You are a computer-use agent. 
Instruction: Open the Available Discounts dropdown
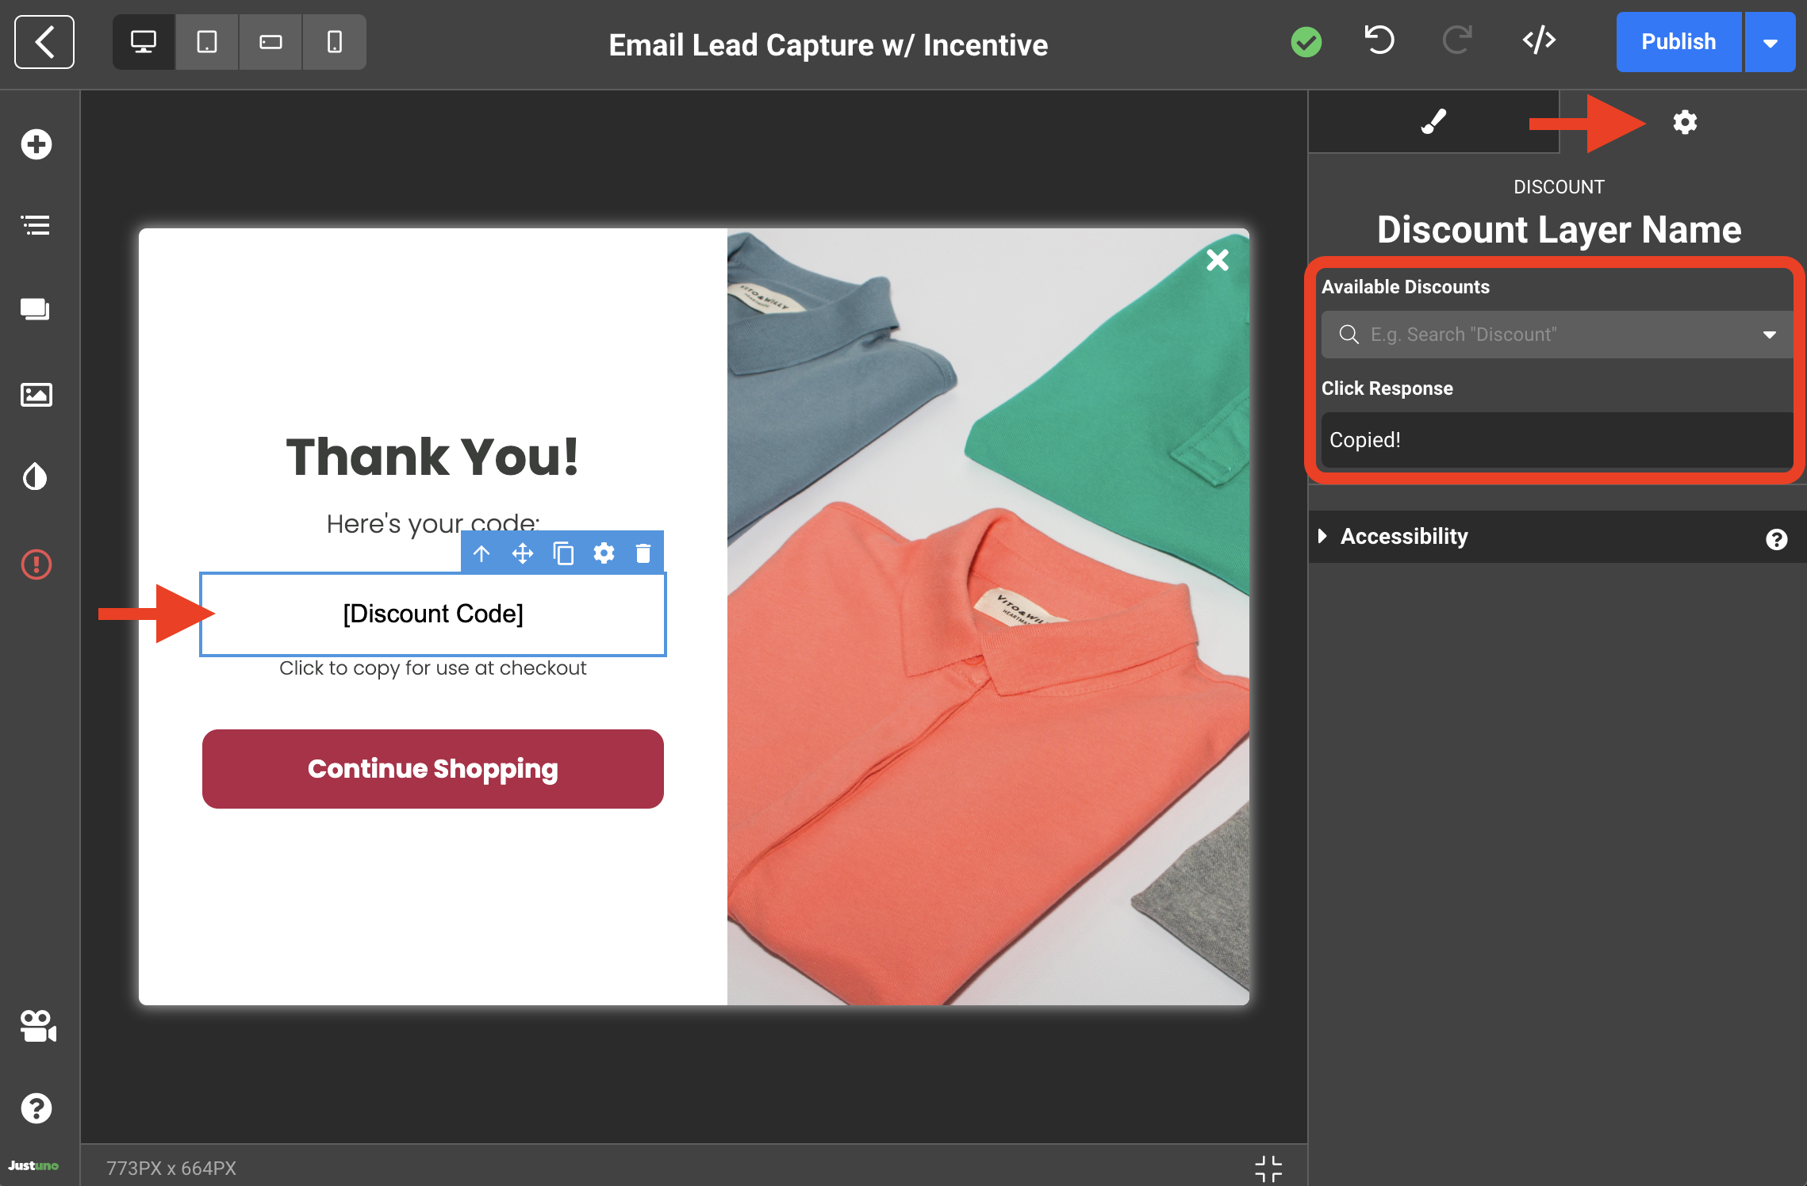1556,335
